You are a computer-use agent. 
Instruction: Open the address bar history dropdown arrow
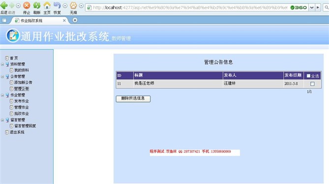click(312, 7)
